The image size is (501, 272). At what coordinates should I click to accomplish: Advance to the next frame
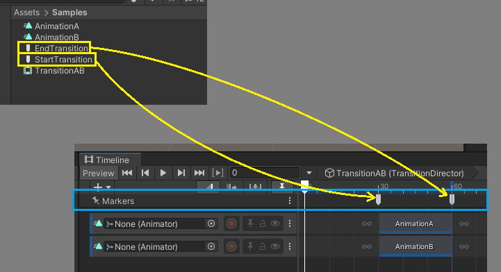(x=181, y=173)
